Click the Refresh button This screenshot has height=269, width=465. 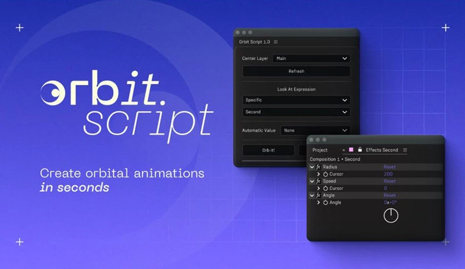pos(296,71)
